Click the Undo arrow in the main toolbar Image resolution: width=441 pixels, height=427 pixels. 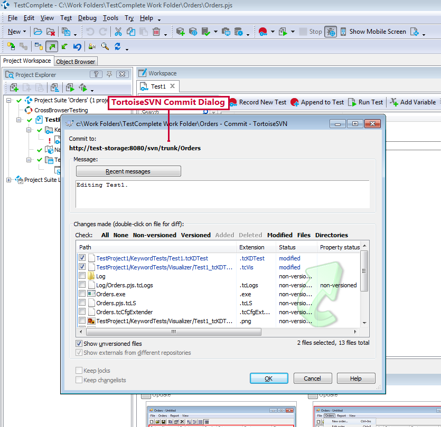click(90, 32)
